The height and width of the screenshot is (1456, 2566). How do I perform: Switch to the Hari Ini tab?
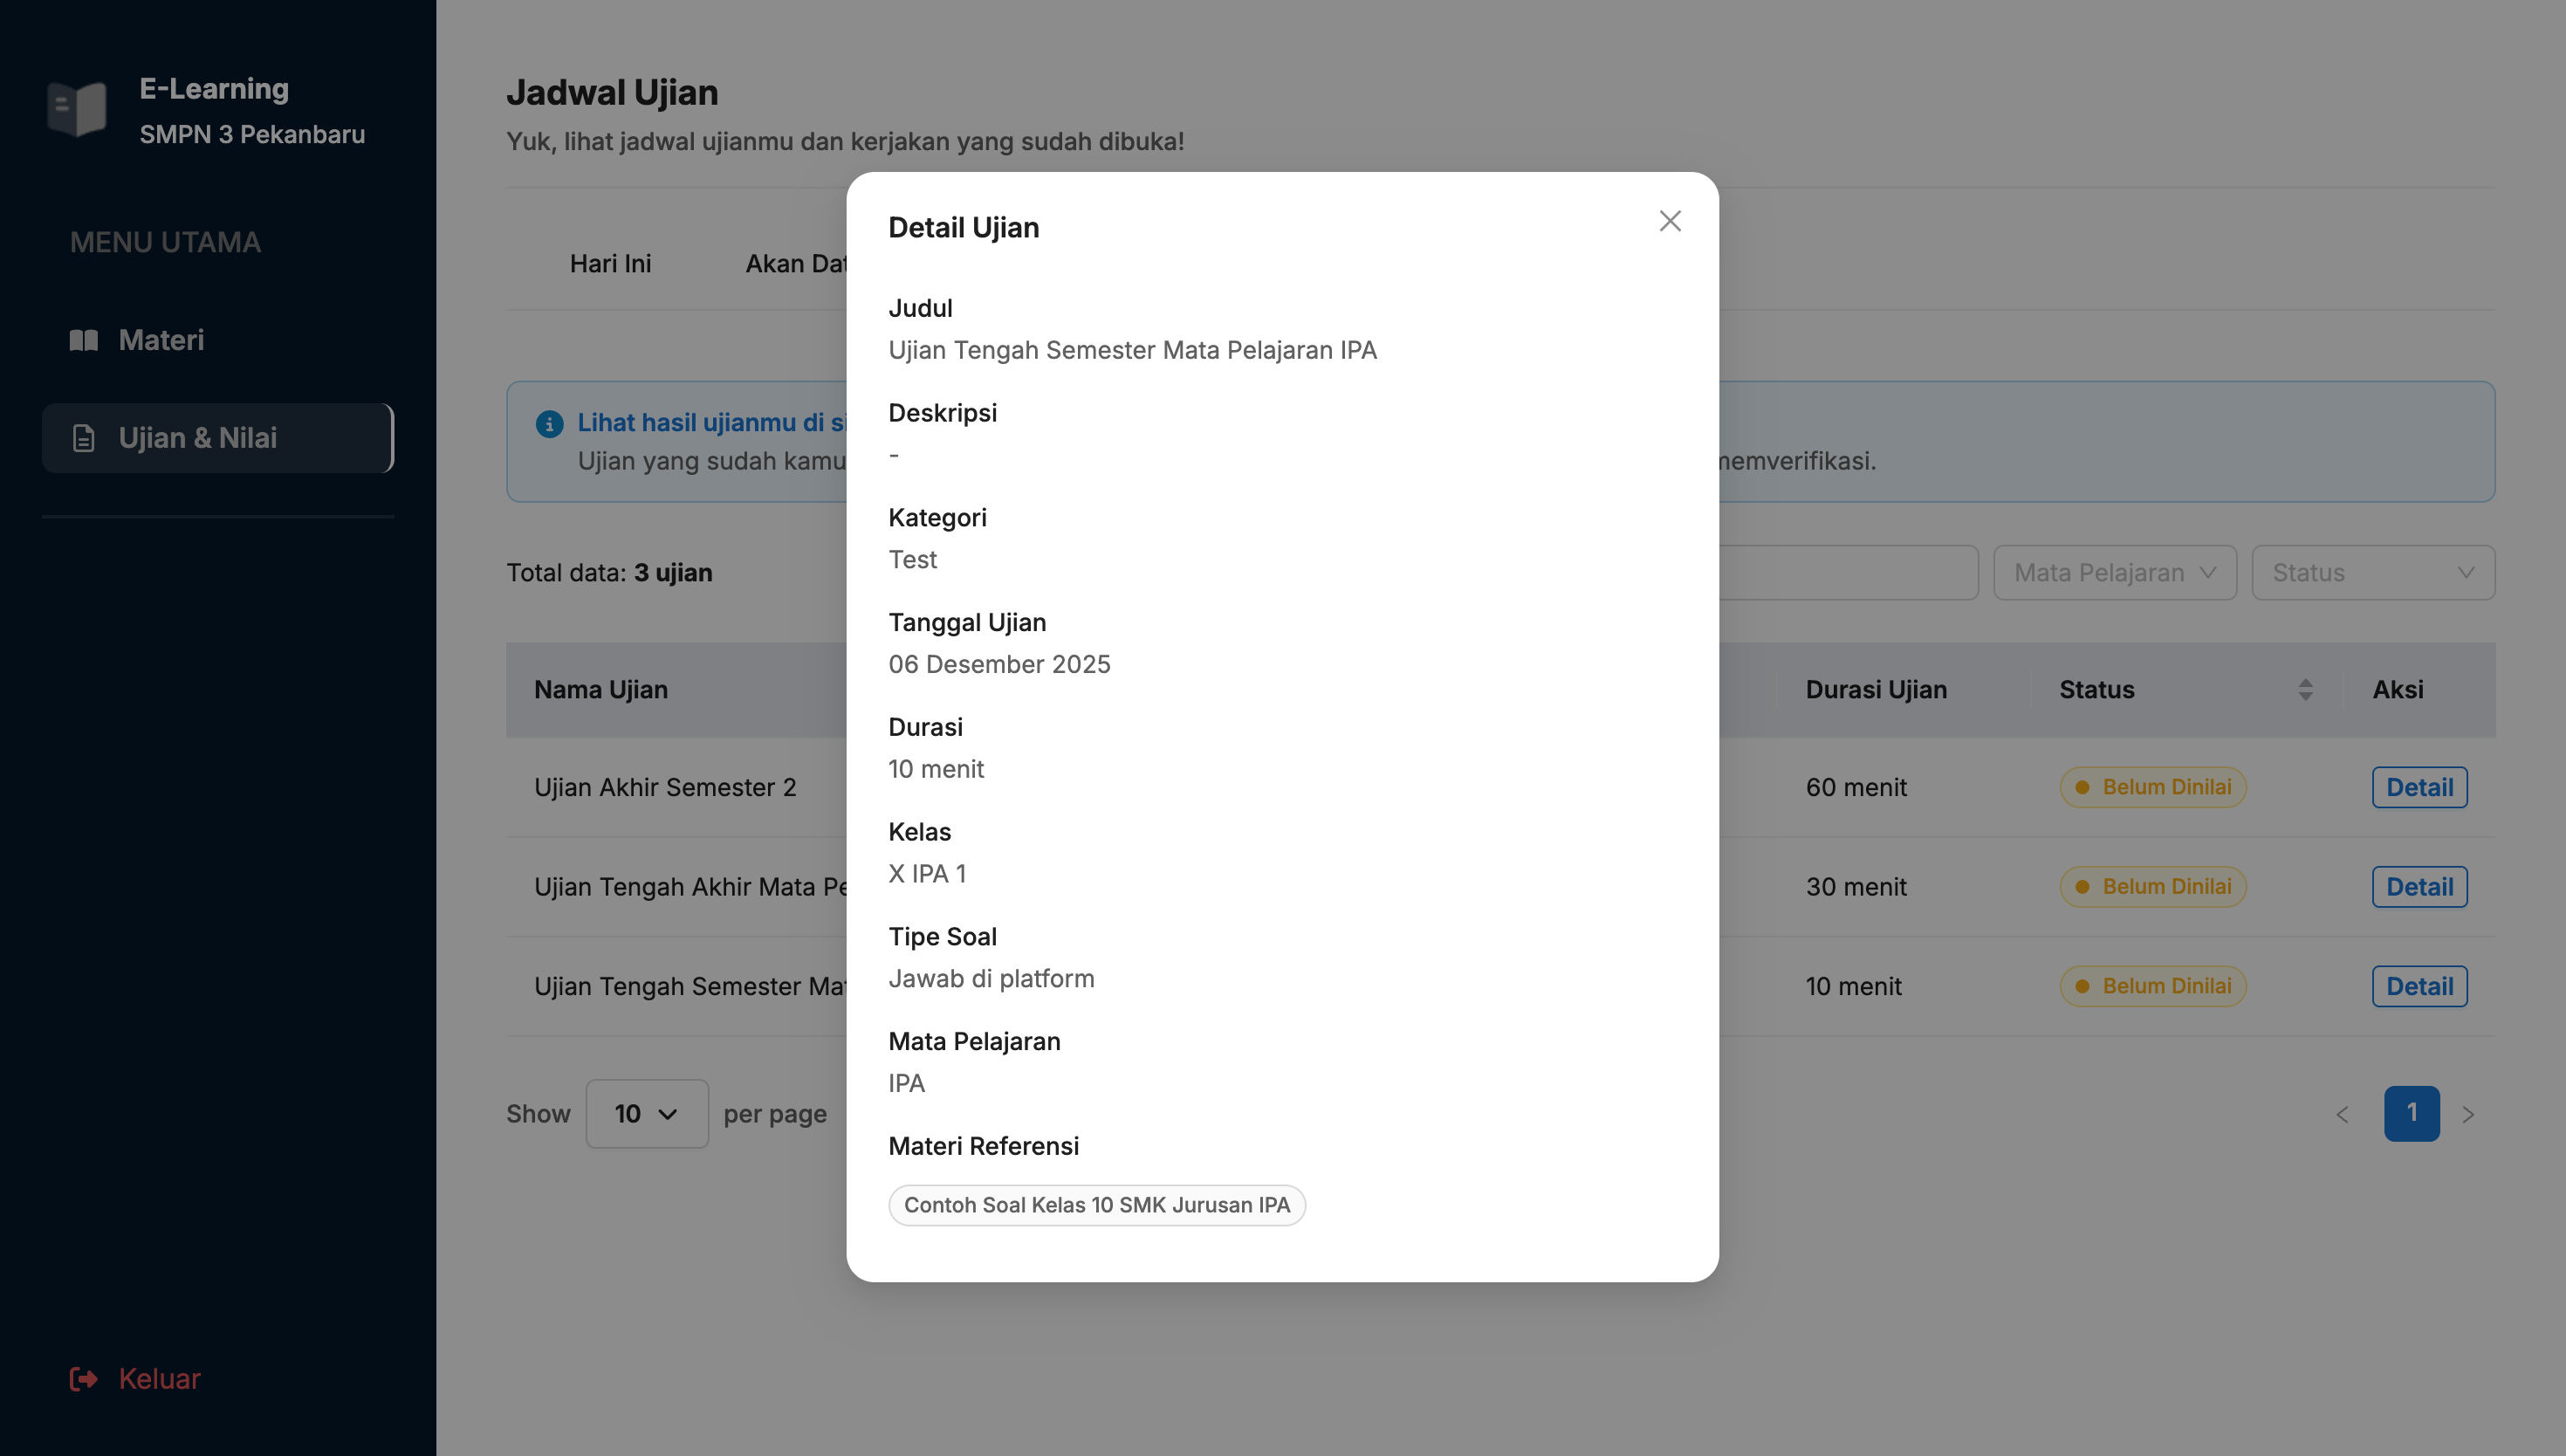[x=610, y=264]
